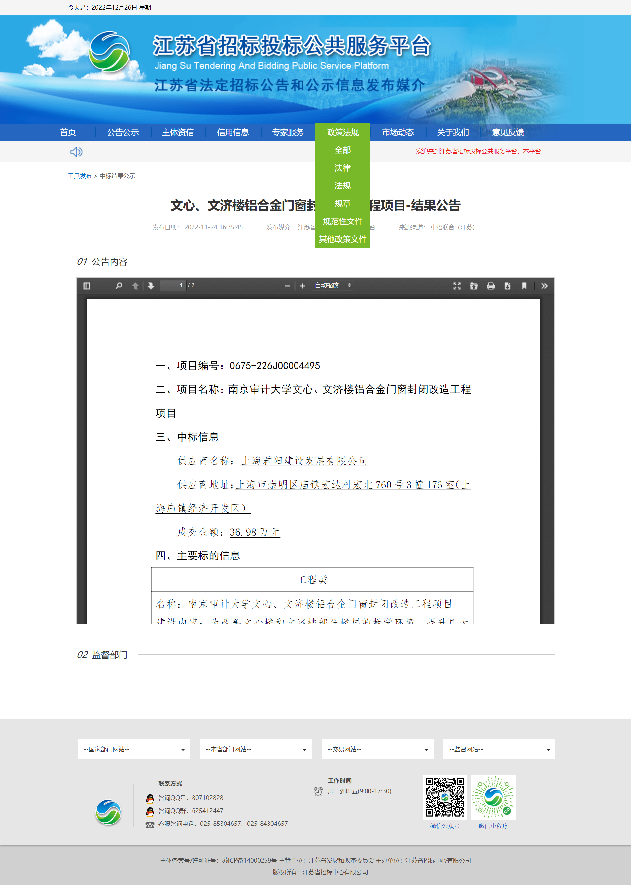Open PDF viewer more tools chevrons
This screenshot has width=631, height=885.
(544, 286)
